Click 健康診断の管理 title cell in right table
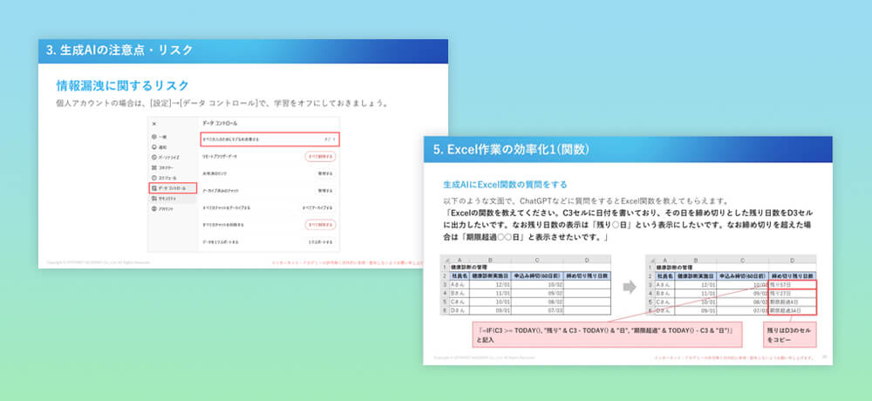This screenshot has width=872, height=401. (x=674, y=268)
